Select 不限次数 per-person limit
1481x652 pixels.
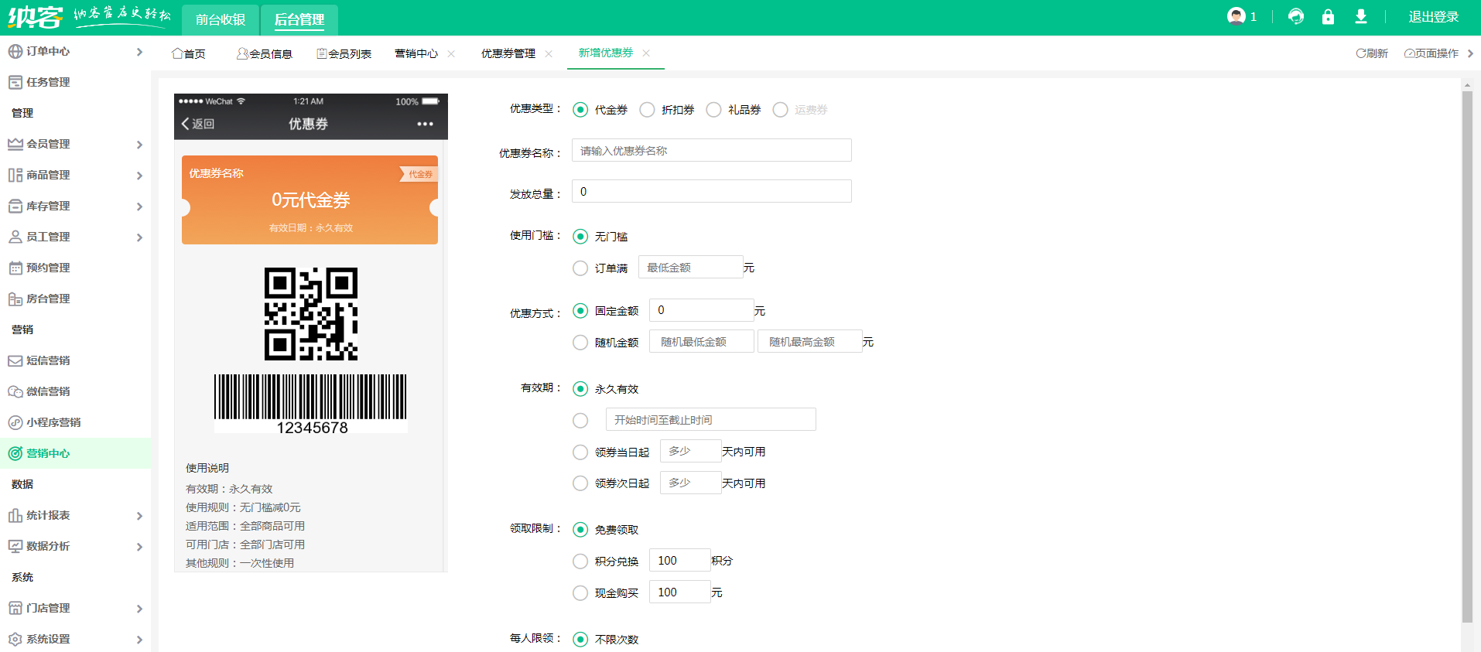(x=580, y=639)
